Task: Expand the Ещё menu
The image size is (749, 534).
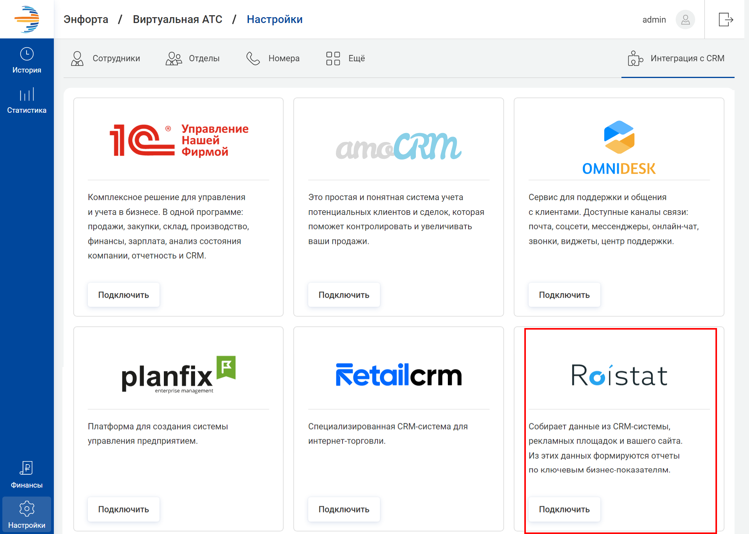Action: click(346, 59)
